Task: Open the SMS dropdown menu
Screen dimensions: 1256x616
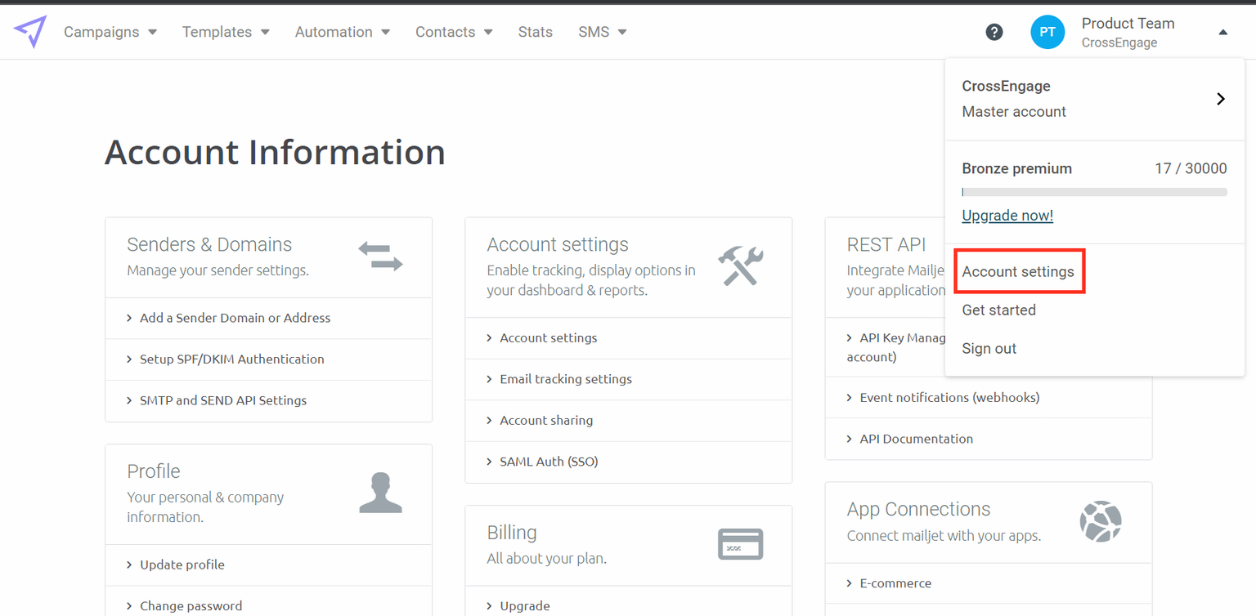Action: (x=603, y=32)
